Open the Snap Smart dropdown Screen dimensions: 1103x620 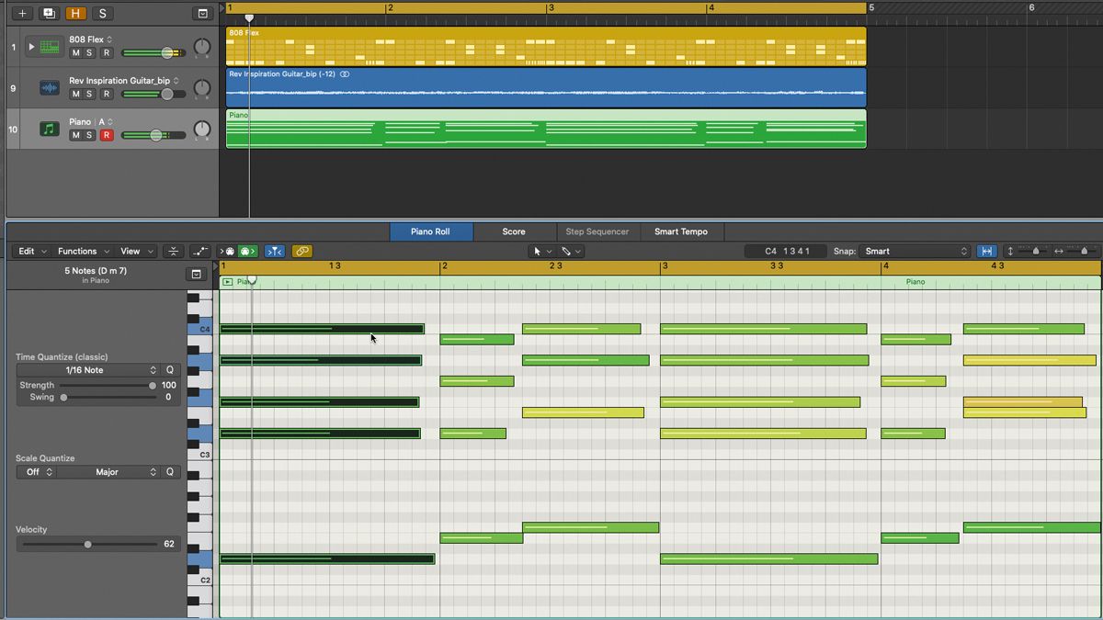point(915,250)
